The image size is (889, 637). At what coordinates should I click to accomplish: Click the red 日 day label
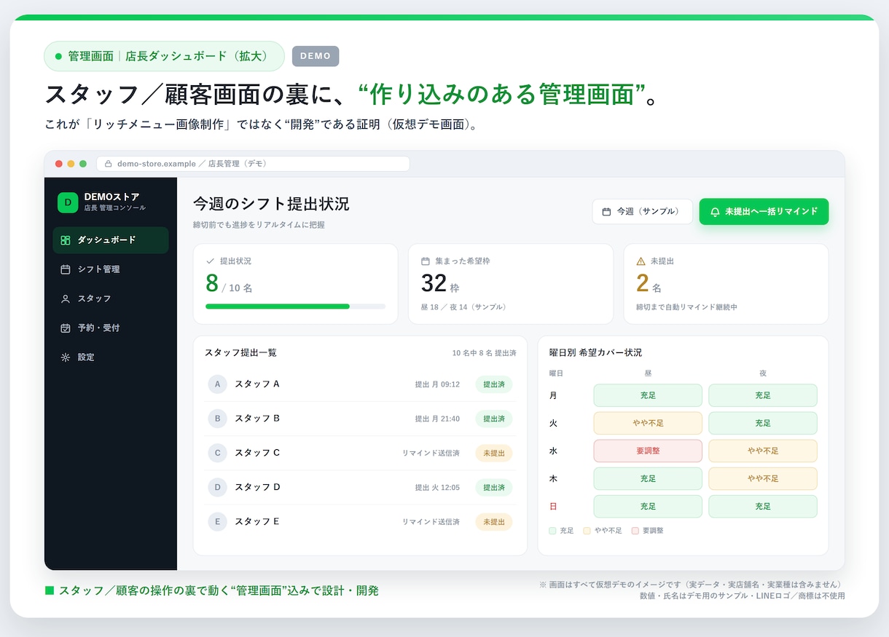click(x=553, y=506)
